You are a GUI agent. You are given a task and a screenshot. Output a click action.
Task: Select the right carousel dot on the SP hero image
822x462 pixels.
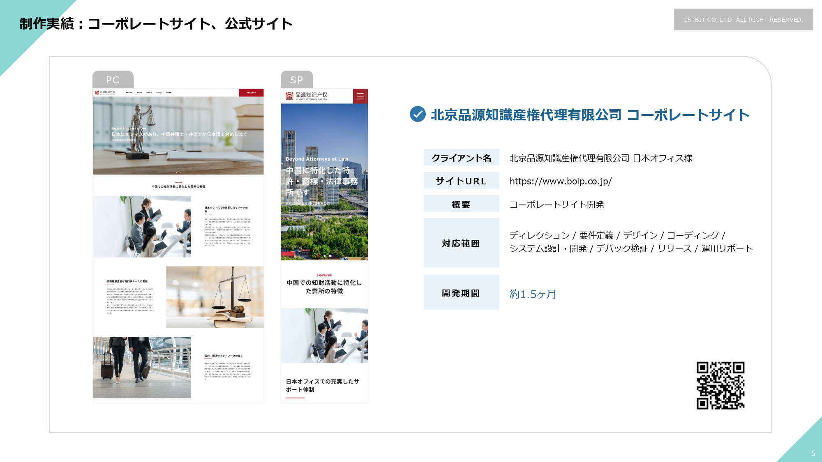click(330, 256)
